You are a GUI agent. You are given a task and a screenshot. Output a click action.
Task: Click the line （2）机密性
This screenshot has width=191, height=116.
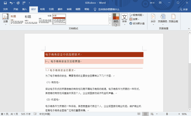[x=53, y=100]
